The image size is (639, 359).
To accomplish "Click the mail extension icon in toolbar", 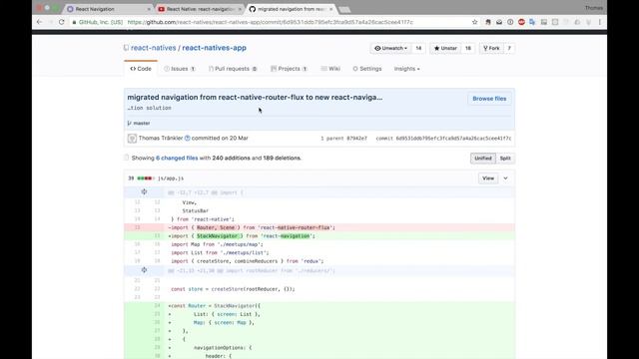I will [499, 22].
